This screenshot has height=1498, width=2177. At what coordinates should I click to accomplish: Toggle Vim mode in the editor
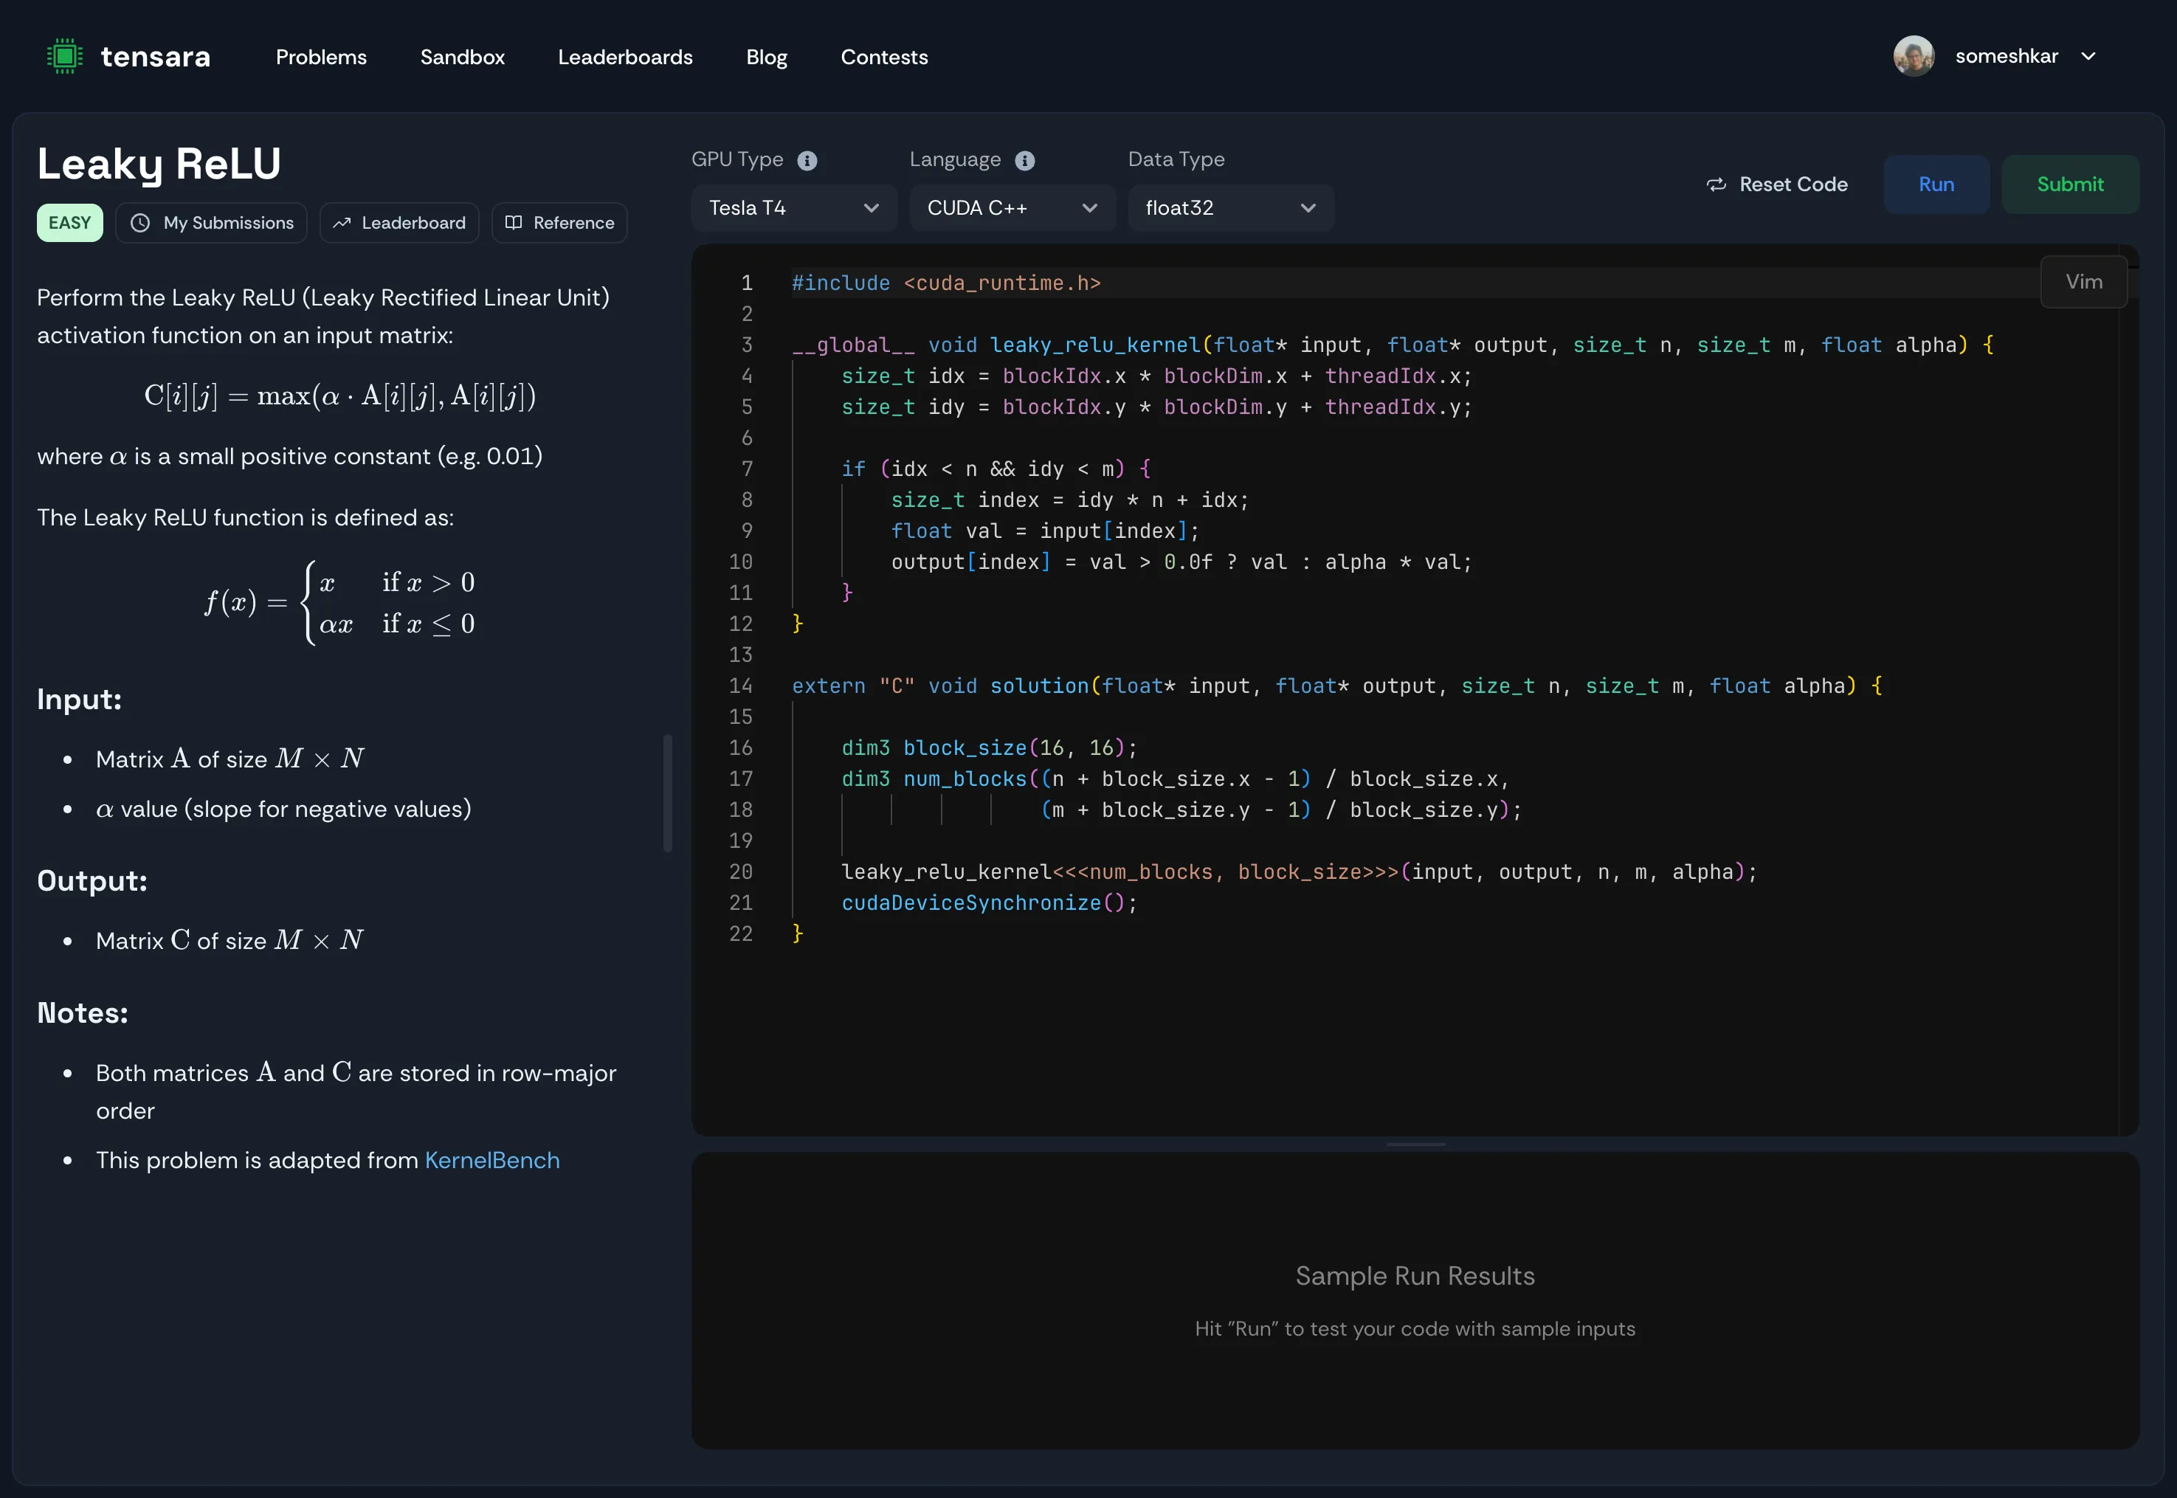(x=2084, y=282)
